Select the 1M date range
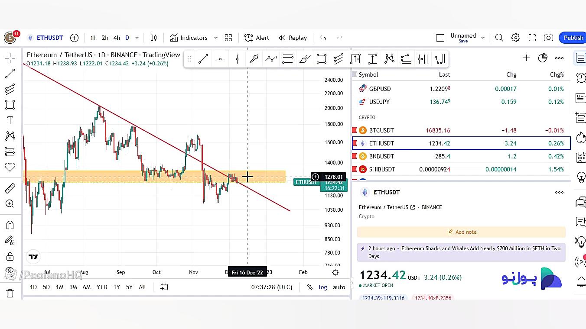The width and height of the screenshot is (586, 329). coord(60,287)
